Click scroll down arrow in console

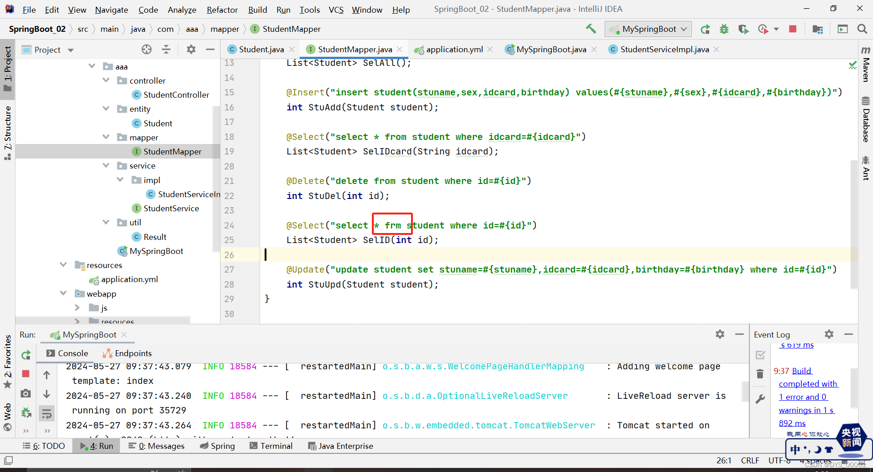coord(46,394)
